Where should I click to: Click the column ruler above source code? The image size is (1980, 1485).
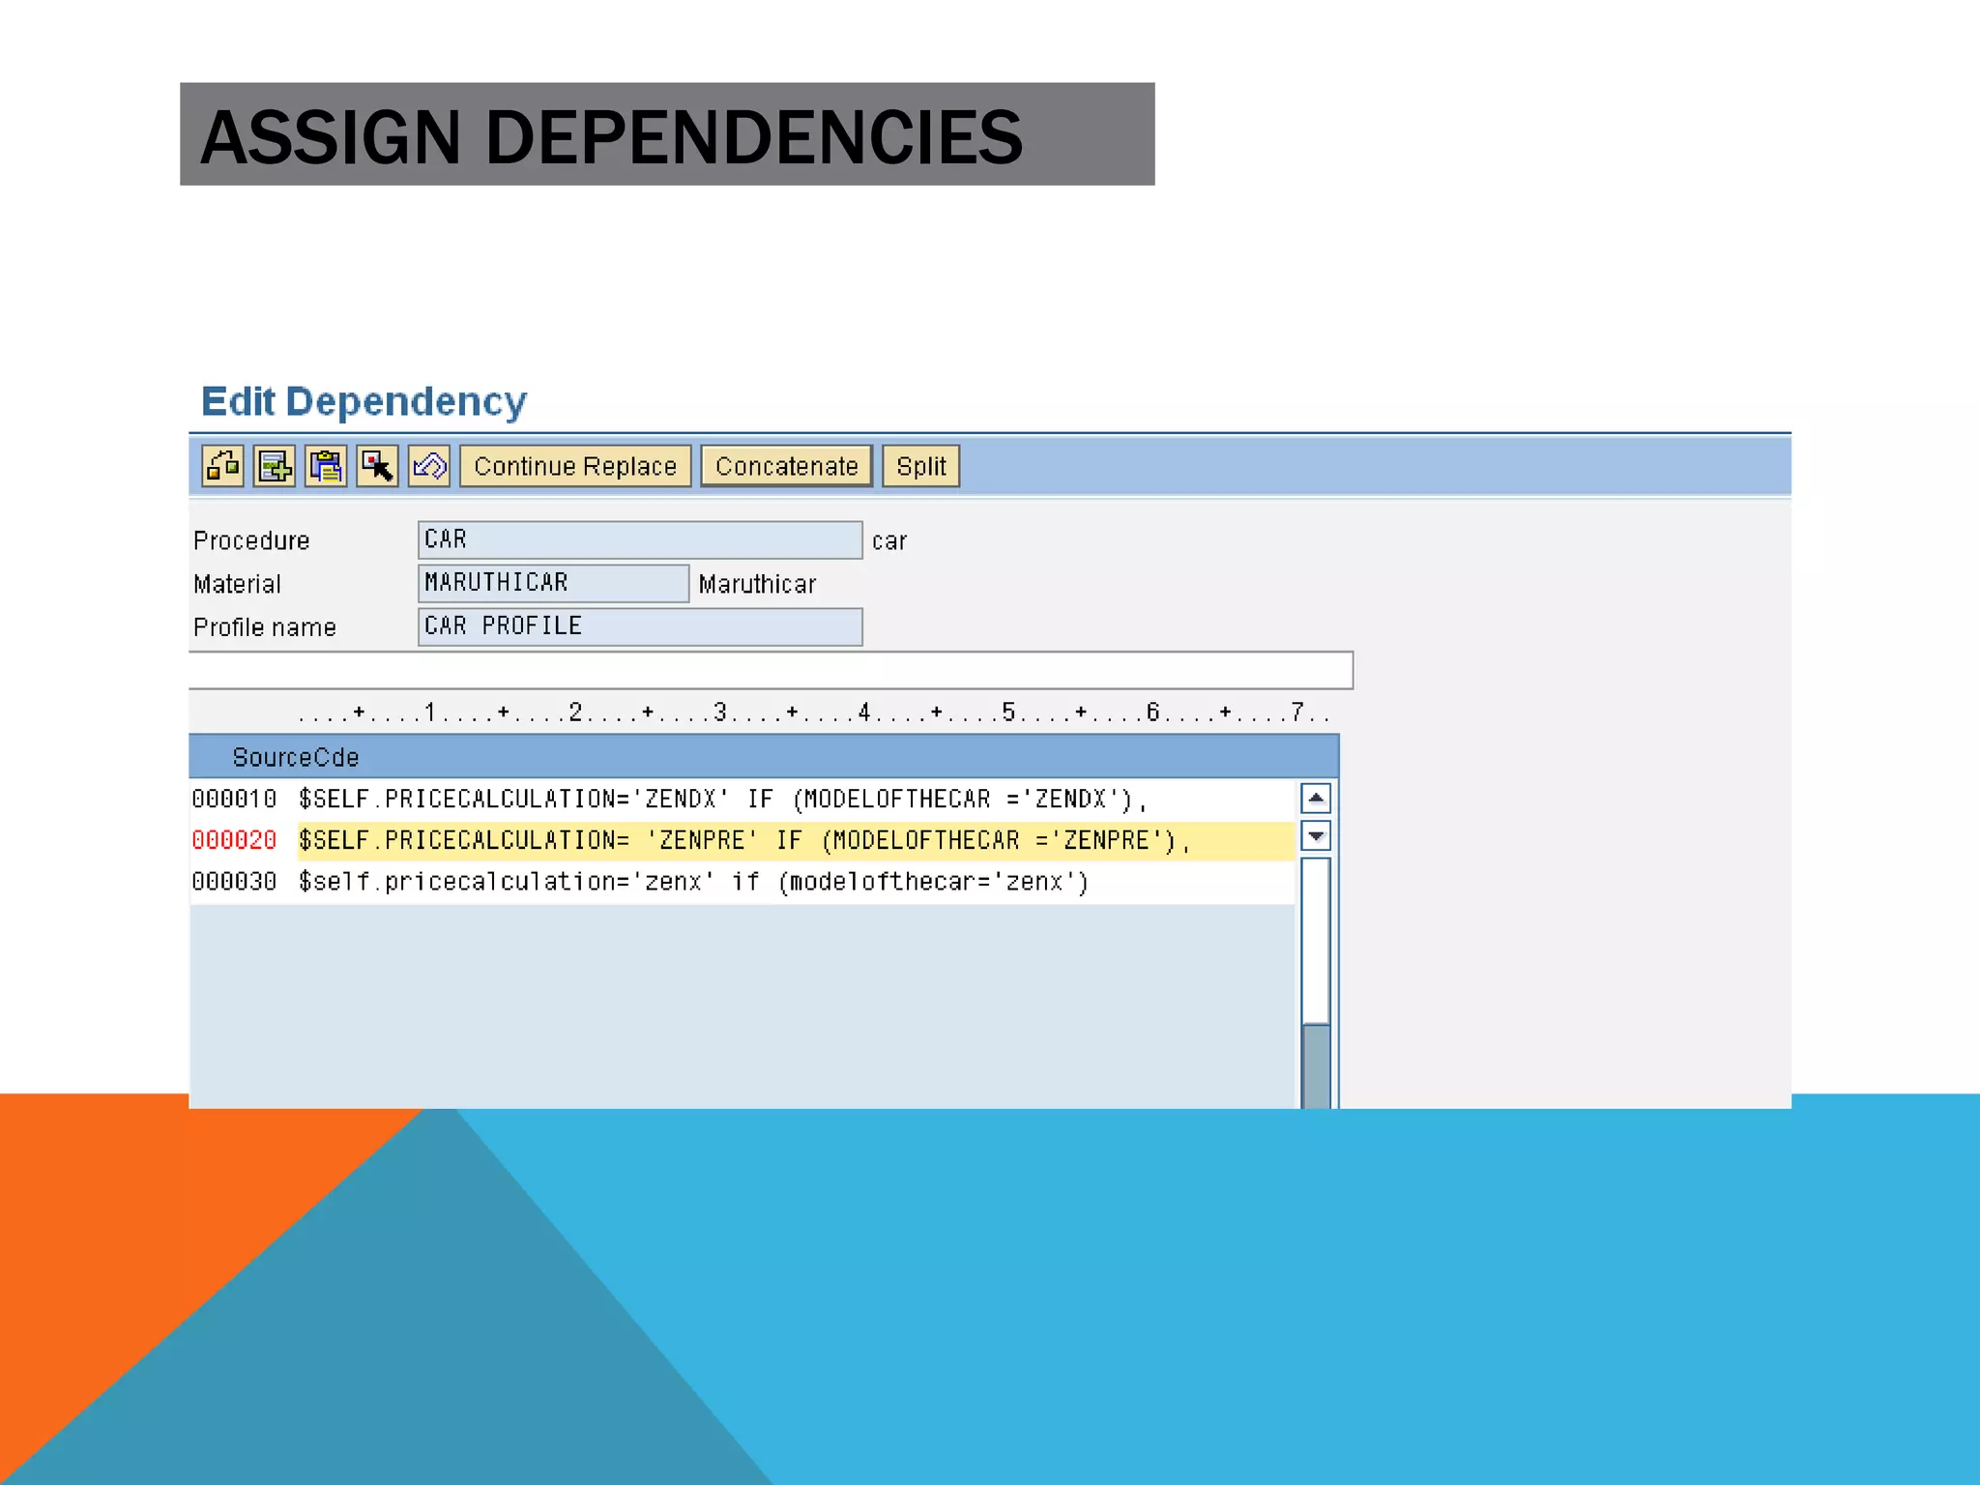(x=814, y=713)
